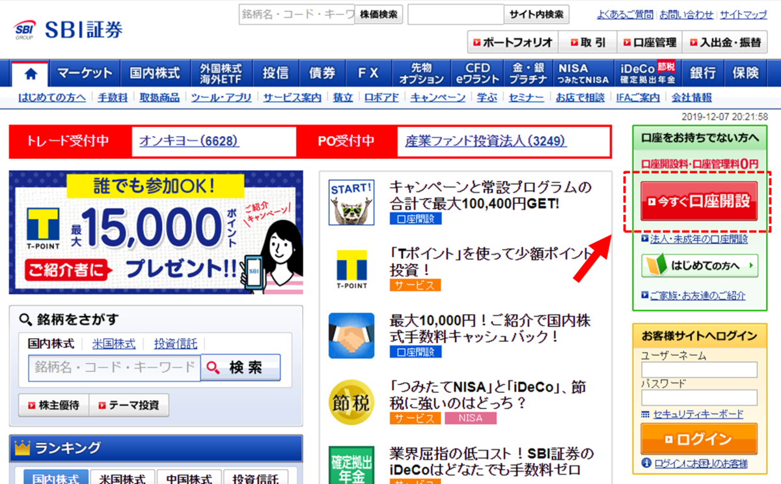Click the サイト内検索 button

tap(536, 14)
